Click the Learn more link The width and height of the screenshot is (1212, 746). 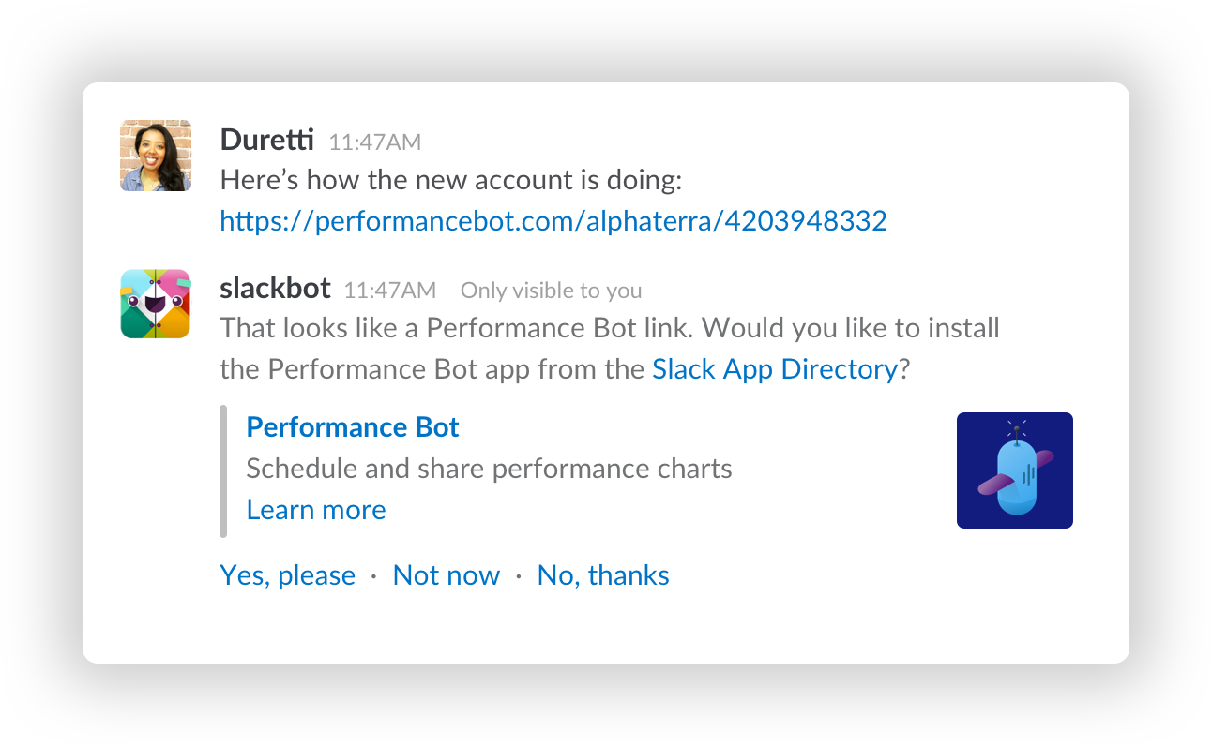click(316, 510)
